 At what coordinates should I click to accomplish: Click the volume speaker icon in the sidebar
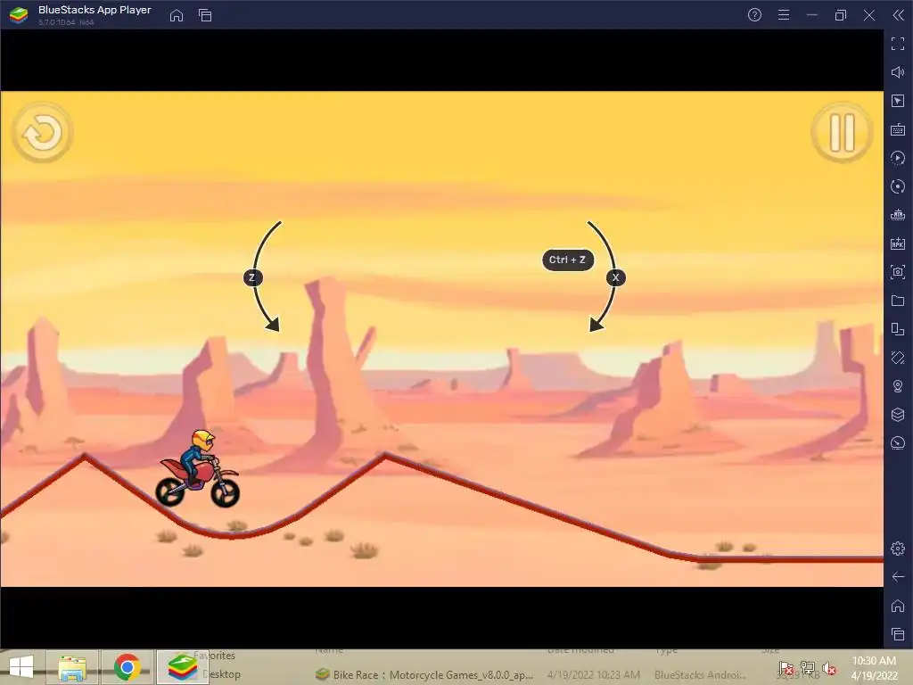pos(898,72)
